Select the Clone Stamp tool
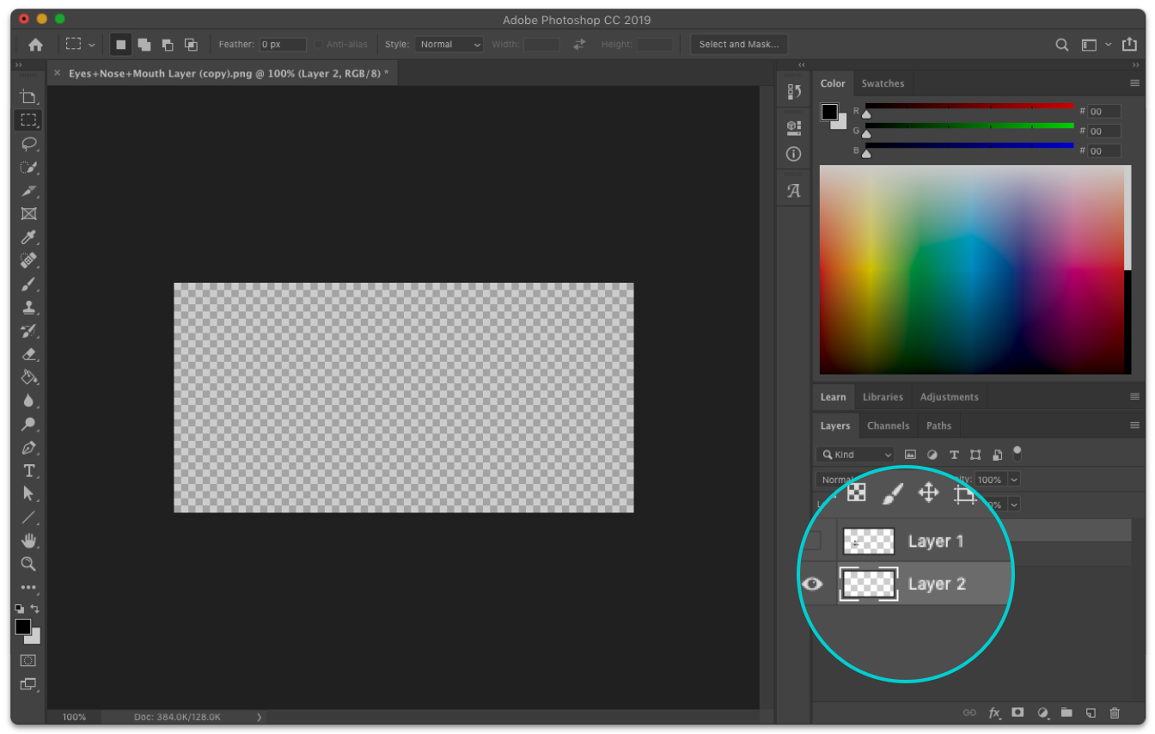The image size is (1155, 734). pos(28,307)
